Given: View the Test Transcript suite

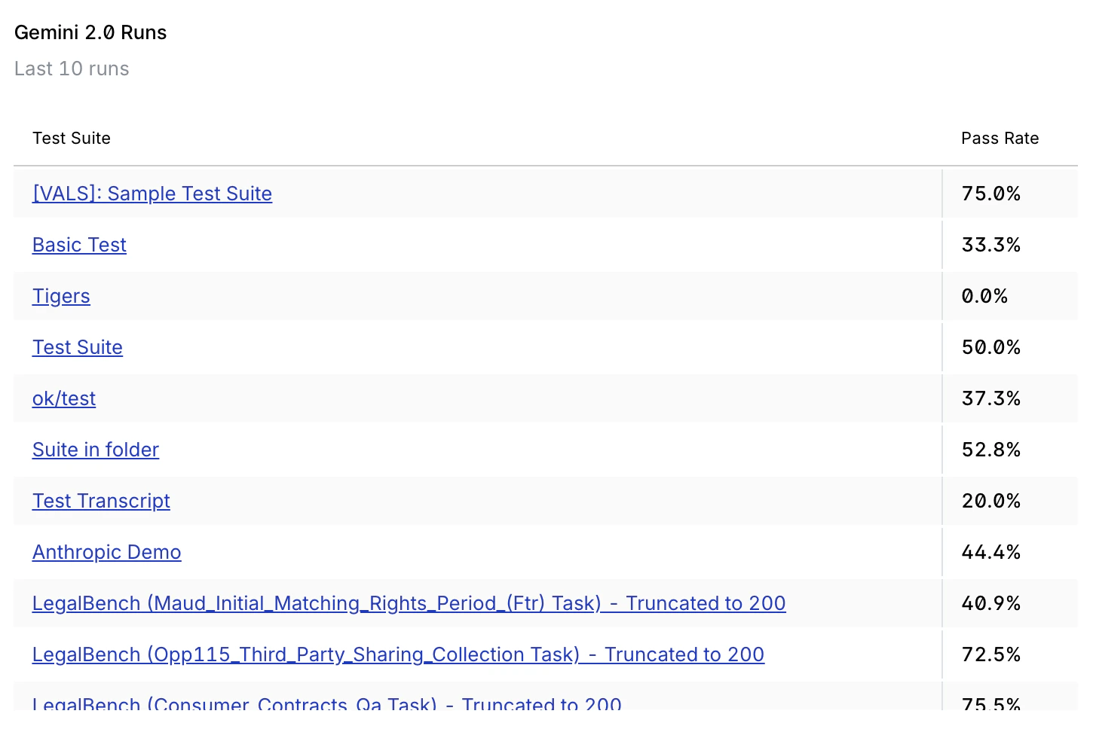Looking at the screenshot, I should click(x=101, y=501).
